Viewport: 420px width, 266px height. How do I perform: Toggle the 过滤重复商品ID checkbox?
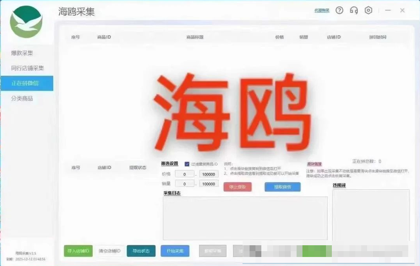tap(187, 164)
